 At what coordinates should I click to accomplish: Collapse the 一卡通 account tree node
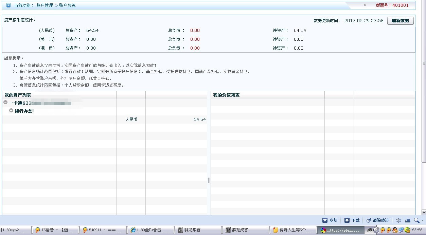(5, 103)
